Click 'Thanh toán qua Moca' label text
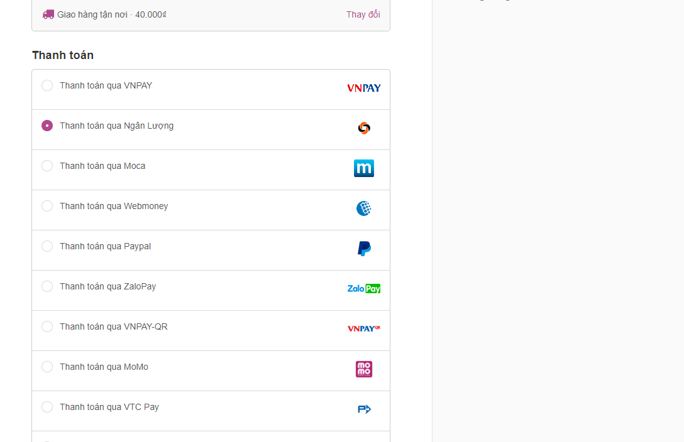Viewport: 684px width, 442px height. click(102, 166)
